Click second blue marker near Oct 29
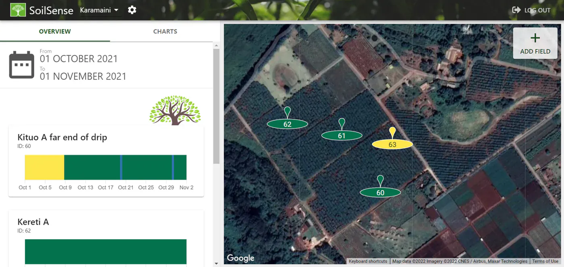 (x=173, y=167)
